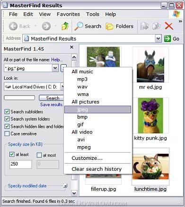This screenshot has height=207, width=185.
Task: Select mpeg file type
Action: [98, 147]
